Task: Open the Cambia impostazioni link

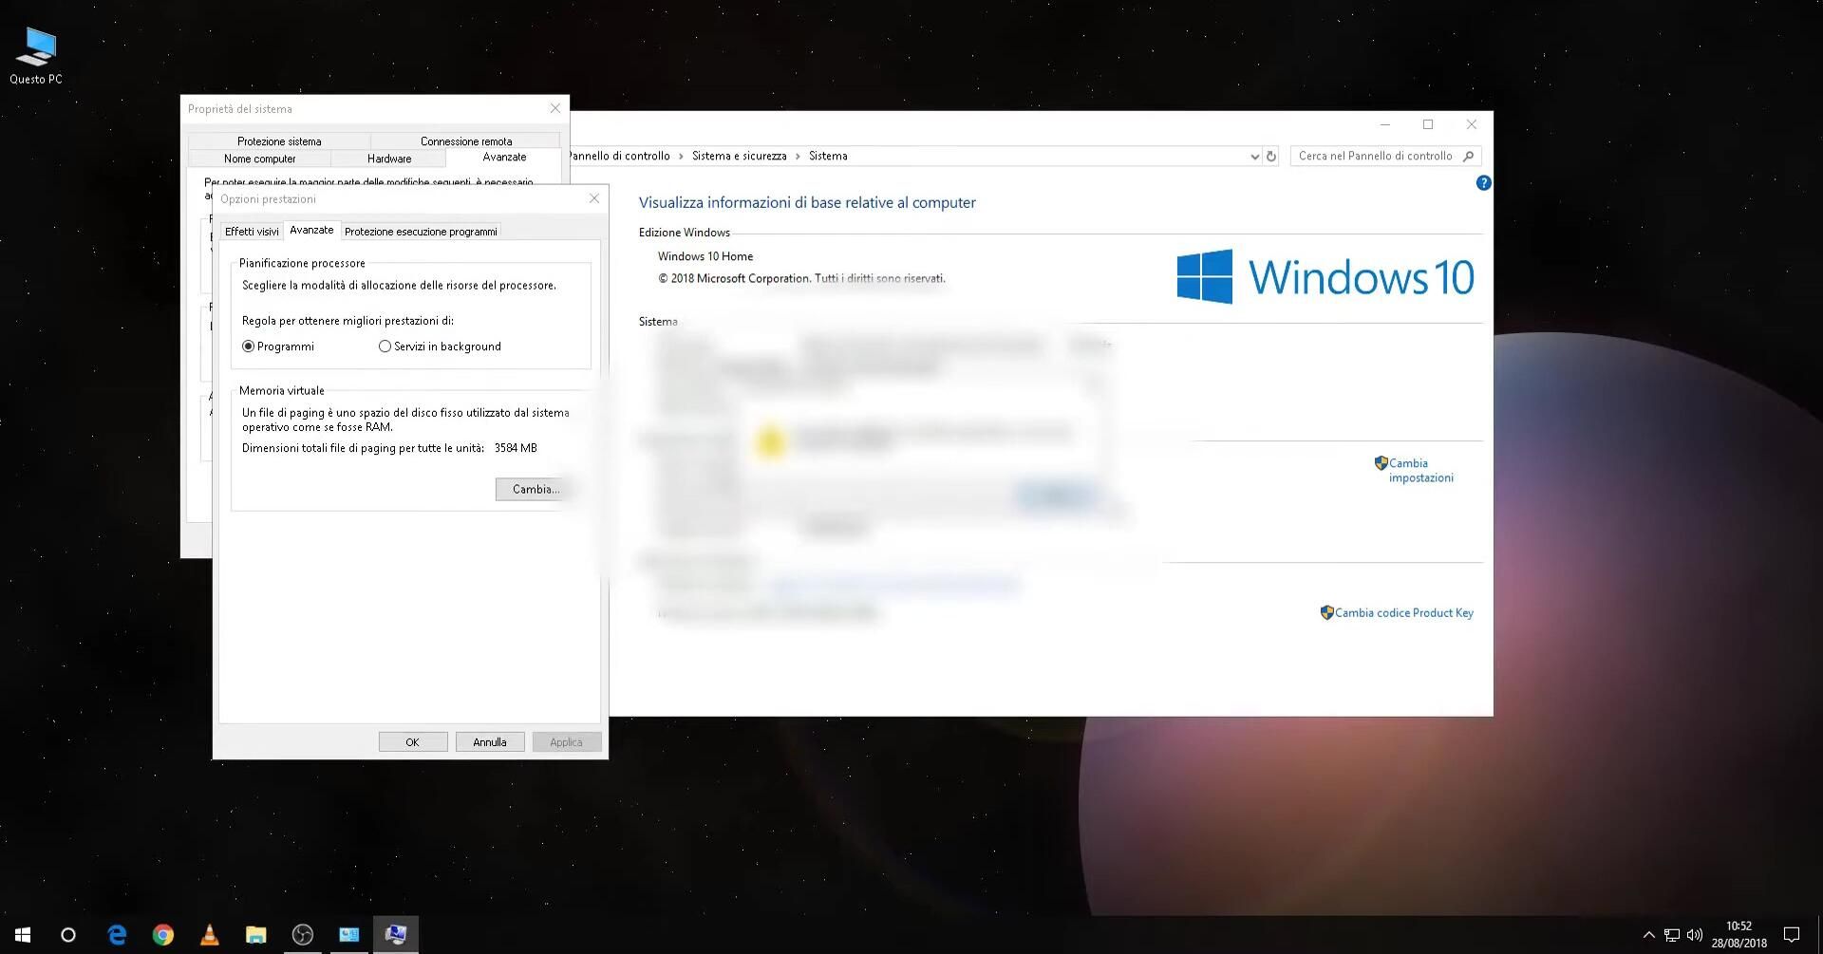Action: point(1420,471)
